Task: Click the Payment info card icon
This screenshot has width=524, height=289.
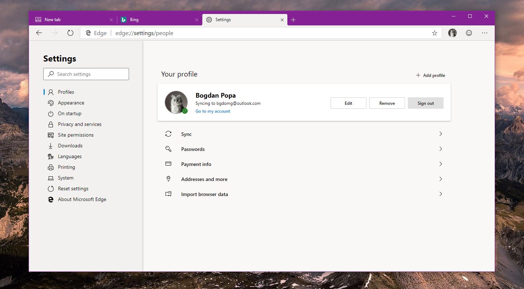Action: 168,164
